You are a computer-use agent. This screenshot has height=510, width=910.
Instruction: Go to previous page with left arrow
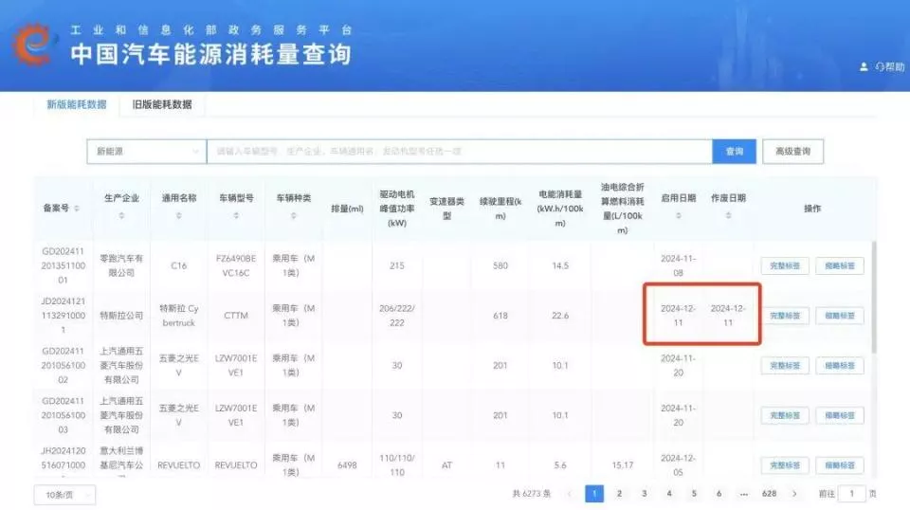tap(569, 494)
